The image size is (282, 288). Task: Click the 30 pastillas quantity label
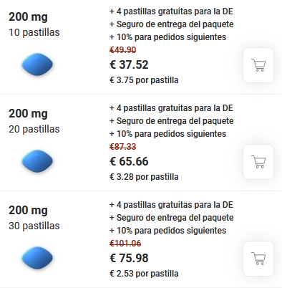coord(34,226)
